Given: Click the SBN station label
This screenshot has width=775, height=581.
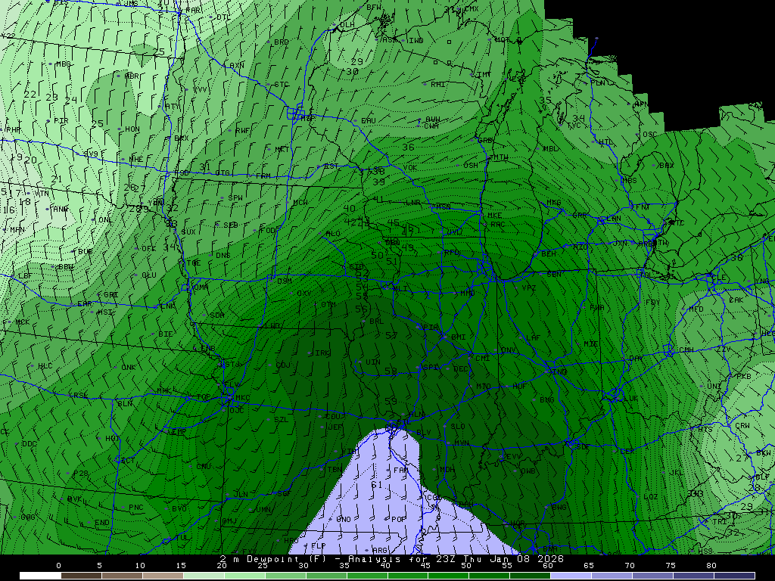Looking at the screenshot, I should tap(554, 274).
